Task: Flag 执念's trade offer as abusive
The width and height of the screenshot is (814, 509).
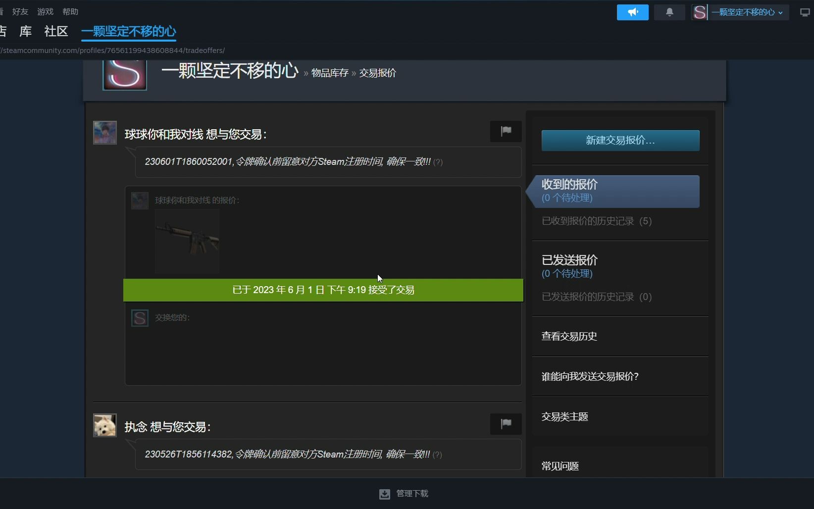Action: (x=505, y=423)
